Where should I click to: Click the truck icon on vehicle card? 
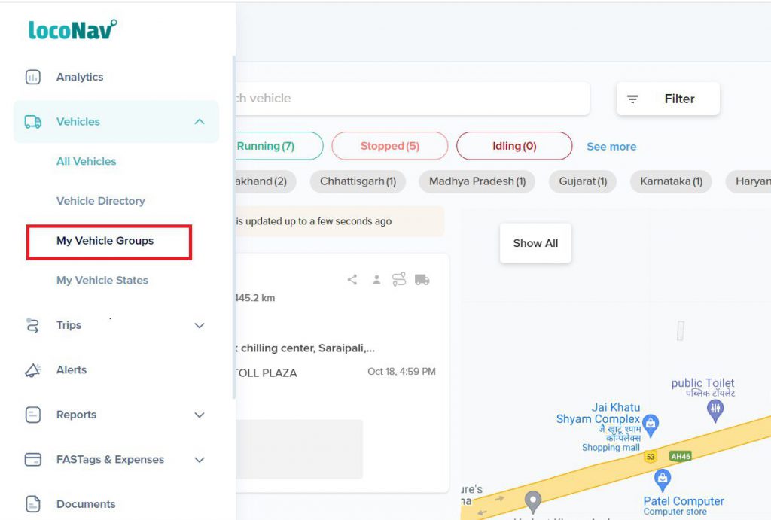(x=422, y=280)
